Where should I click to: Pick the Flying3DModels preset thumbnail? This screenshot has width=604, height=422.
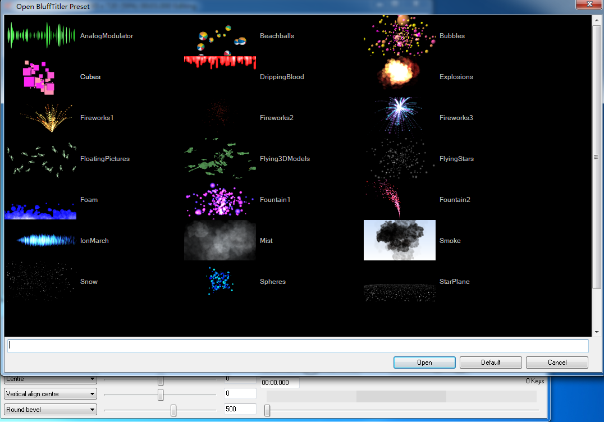tap(220, 159)
